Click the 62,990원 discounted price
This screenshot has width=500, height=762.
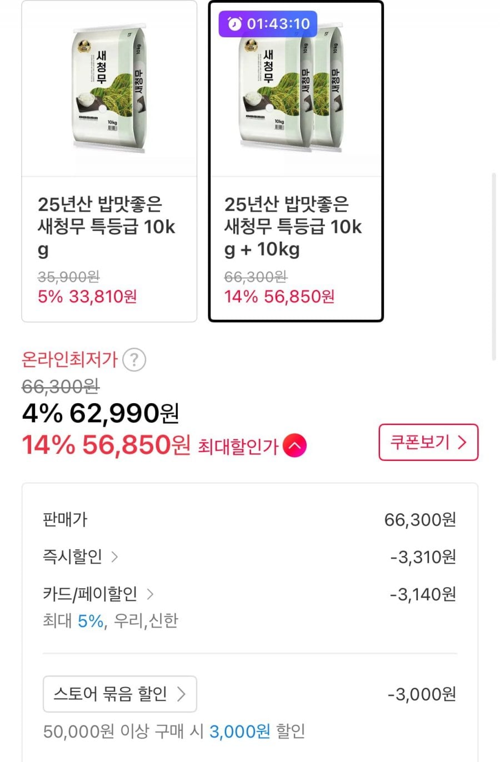[x=124, y=413]
